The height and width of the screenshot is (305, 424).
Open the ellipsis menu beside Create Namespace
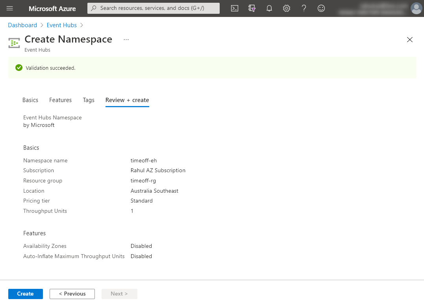coord(126,39)
